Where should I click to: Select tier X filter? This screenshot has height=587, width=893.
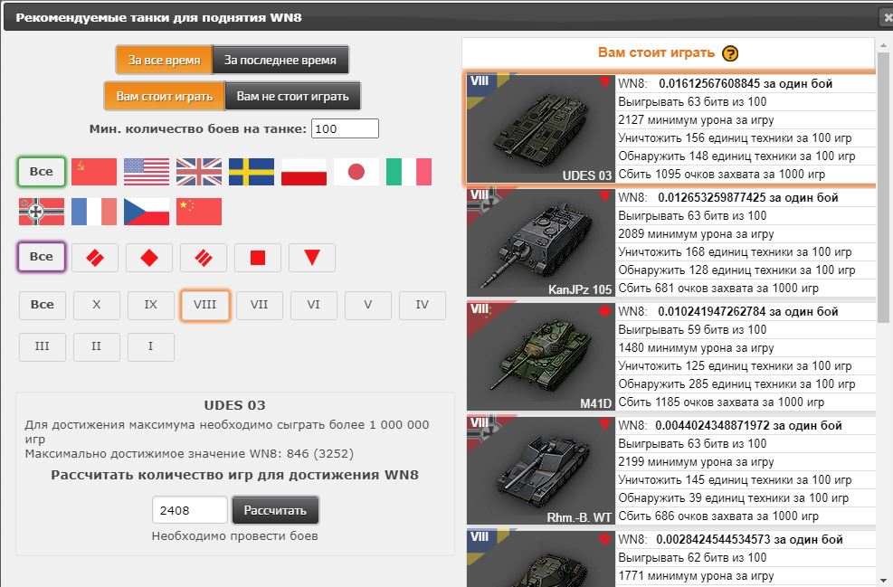coord(97,305)
